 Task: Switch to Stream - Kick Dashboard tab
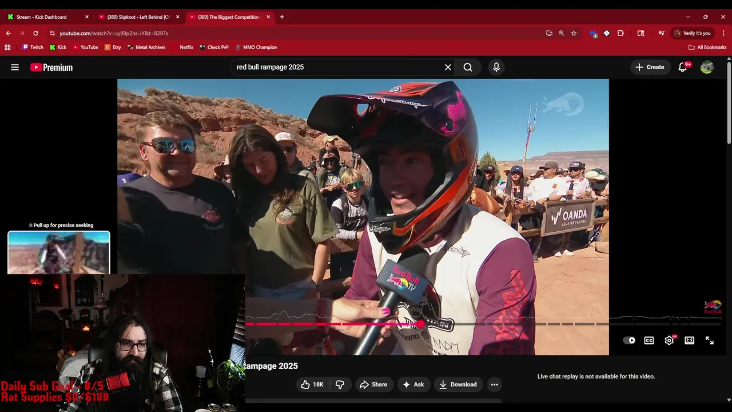[45, 17]
